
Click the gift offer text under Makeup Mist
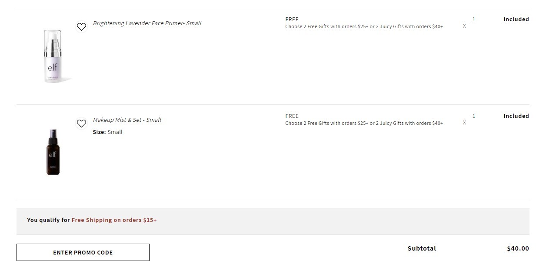coord(364,123)
